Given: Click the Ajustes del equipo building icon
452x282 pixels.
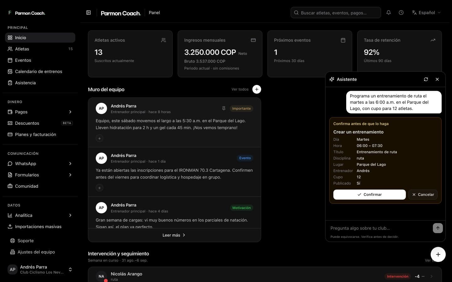Looking at the screenshot, I should (13, 252).
